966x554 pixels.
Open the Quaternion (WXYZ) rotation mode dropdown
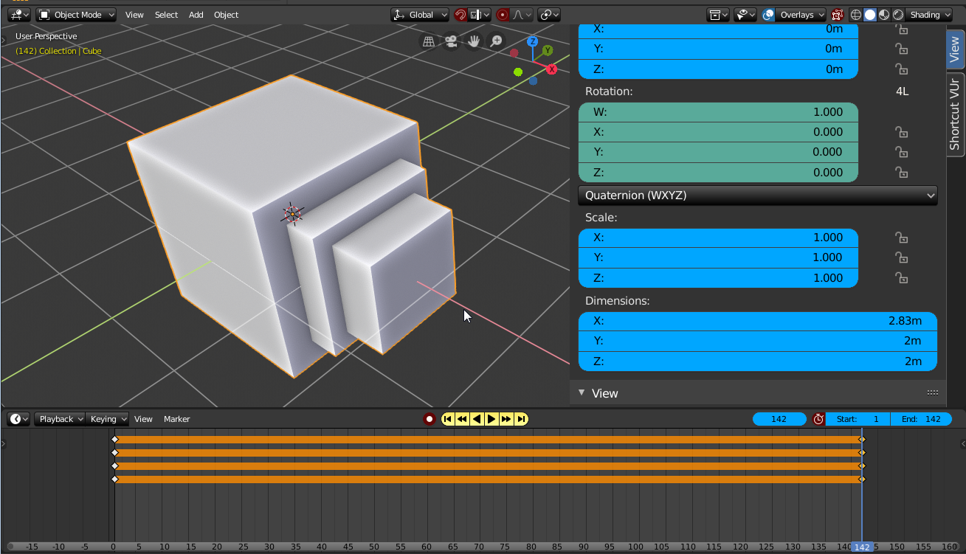(758, 195)
